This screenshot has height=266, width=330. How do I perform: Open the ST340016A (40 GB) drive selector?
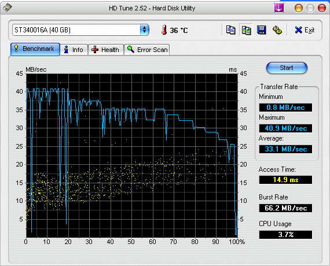click(x=80, y=30)
